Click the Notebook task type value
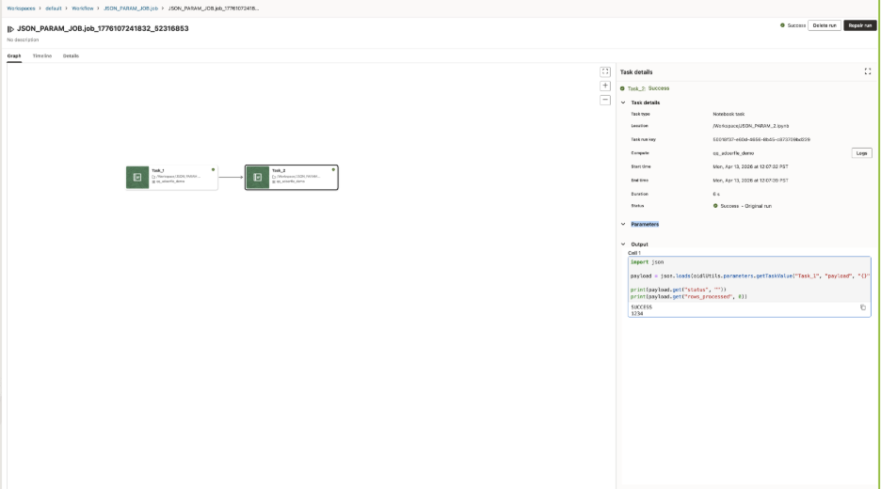The height and width of the screenshot is (489, 881). 729,114
